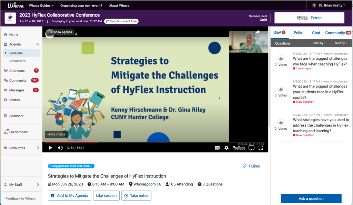This screenshot has width=353, height=205.
Task: Open Messages from the sidebar icon
Action: pos(6,90)
